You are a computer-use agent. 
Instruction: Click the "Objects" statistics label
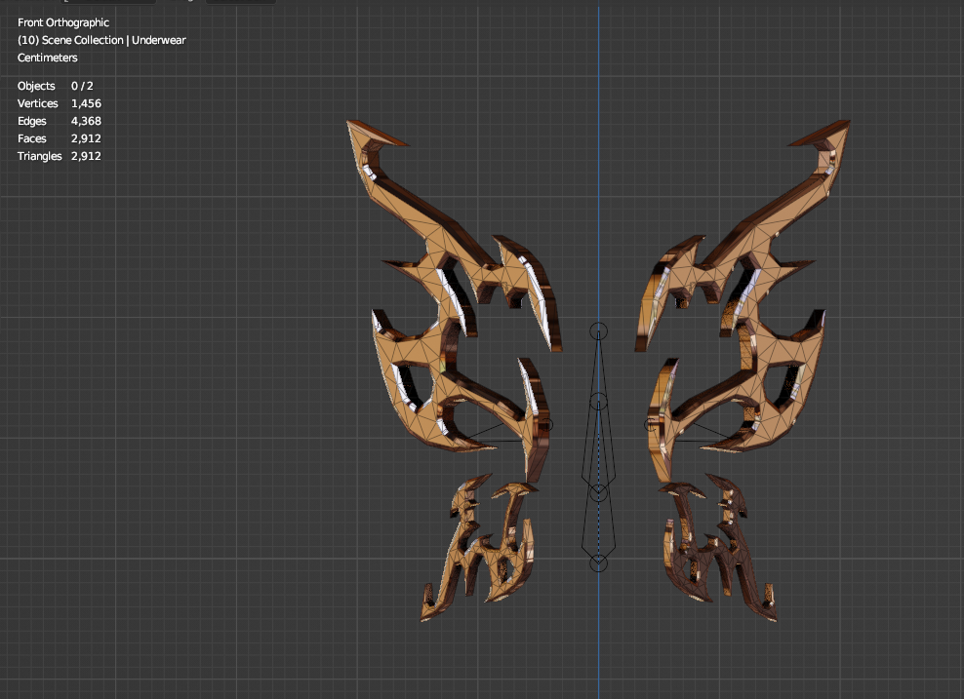[36, 86]
